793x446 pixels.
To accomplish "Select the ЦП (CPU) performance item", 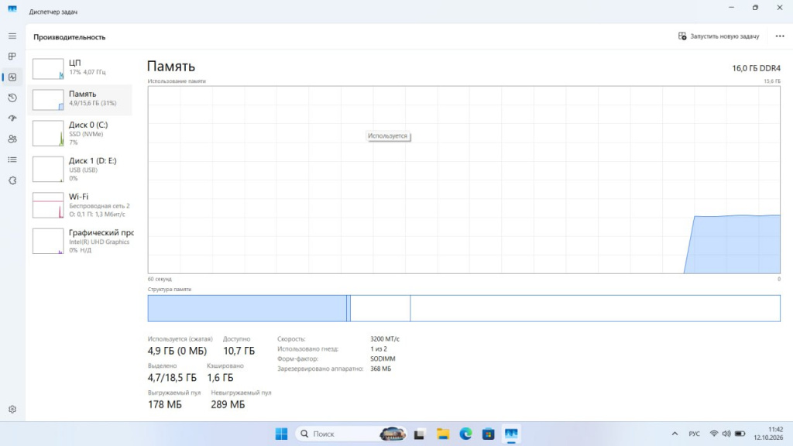I will point(81,68).
